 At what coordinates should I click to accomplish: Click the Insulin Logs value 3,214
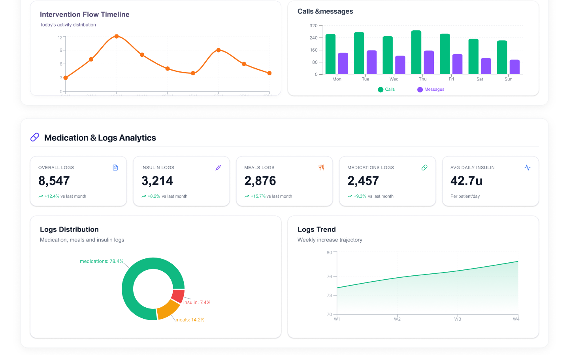(x=157, y=181)
